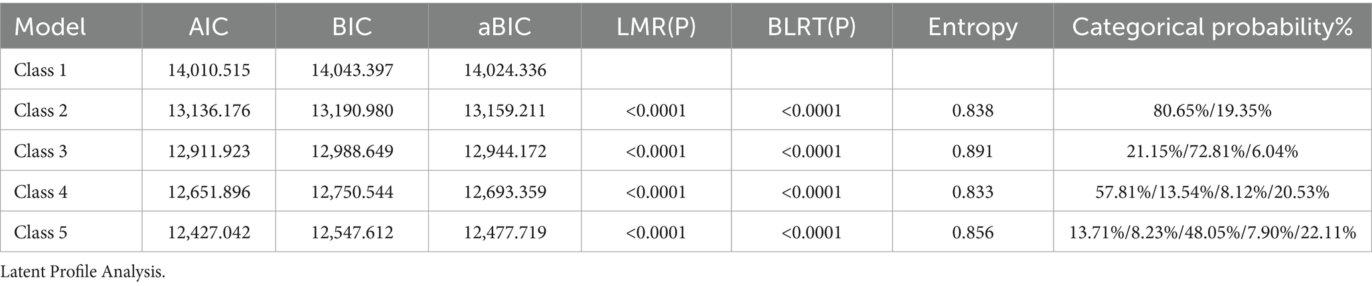Screen dimensions: 1372x286
Task: Click BIC value 13,190.980
Action: 352,110
